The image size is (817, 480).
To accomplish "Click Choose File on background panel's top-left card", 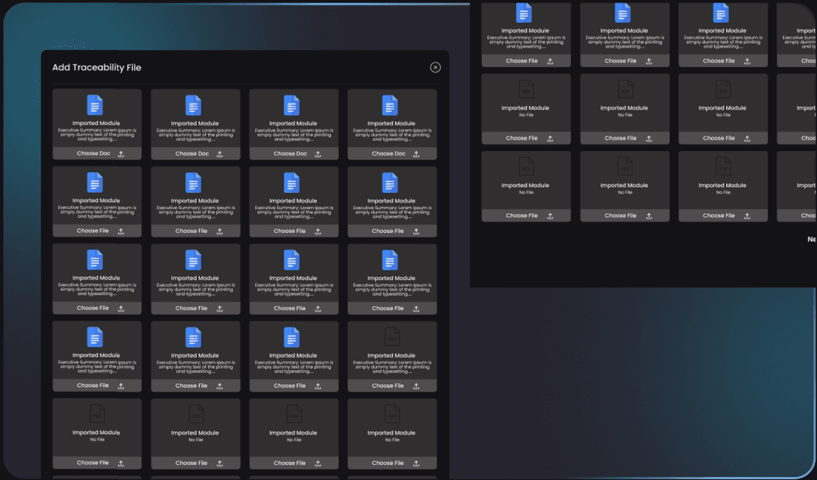I will [x=522, y=61].
